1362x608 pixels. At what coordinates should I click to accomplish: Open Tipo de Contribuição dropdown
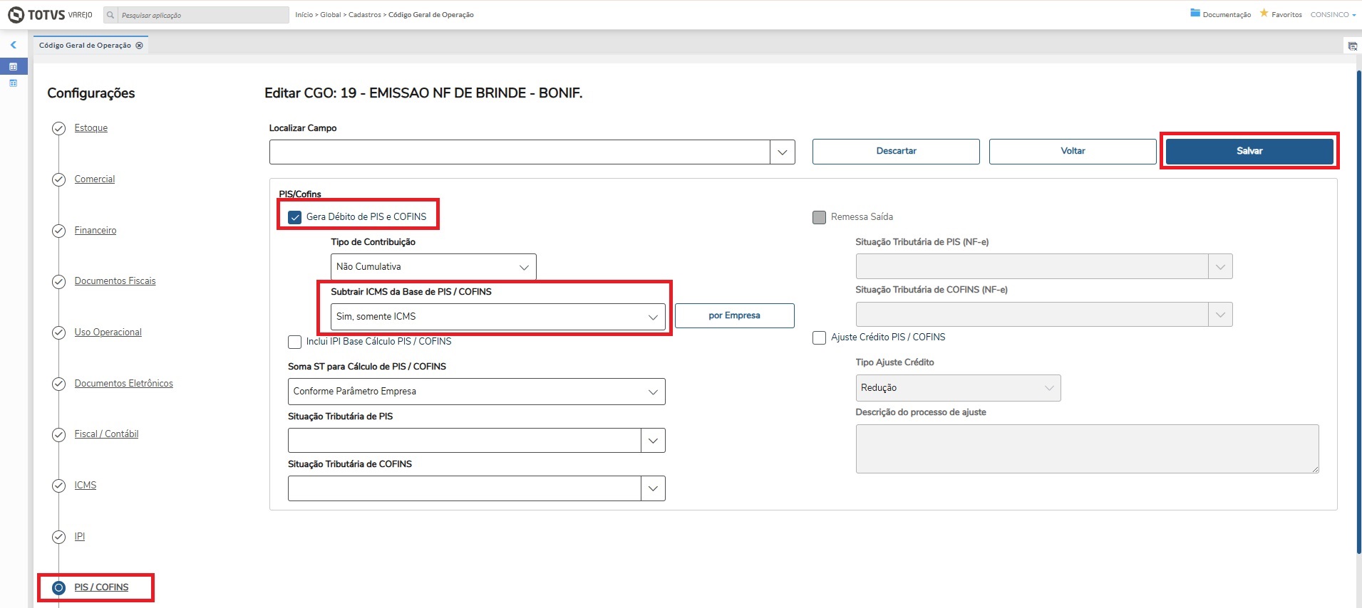coord(433,267)
